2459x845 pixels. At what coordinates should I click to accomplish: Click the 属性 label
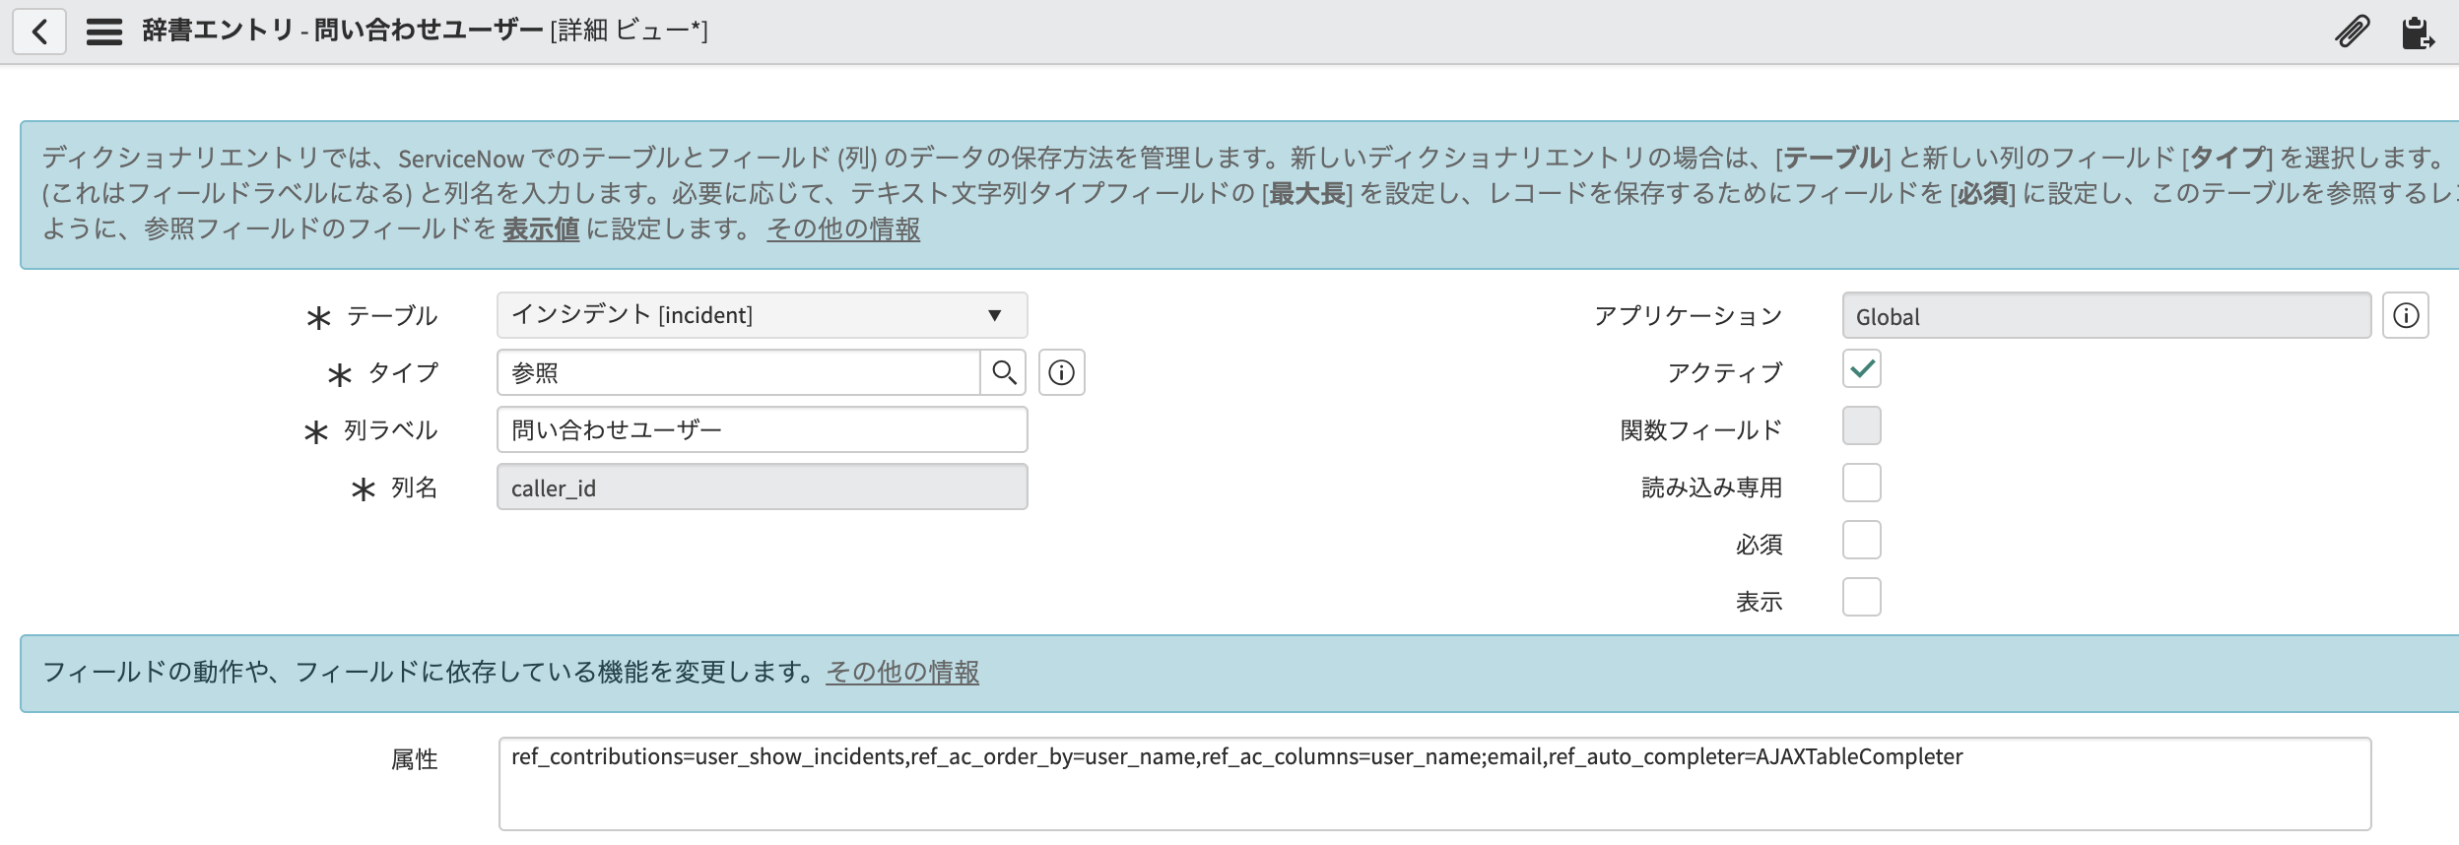click(415, 758)
